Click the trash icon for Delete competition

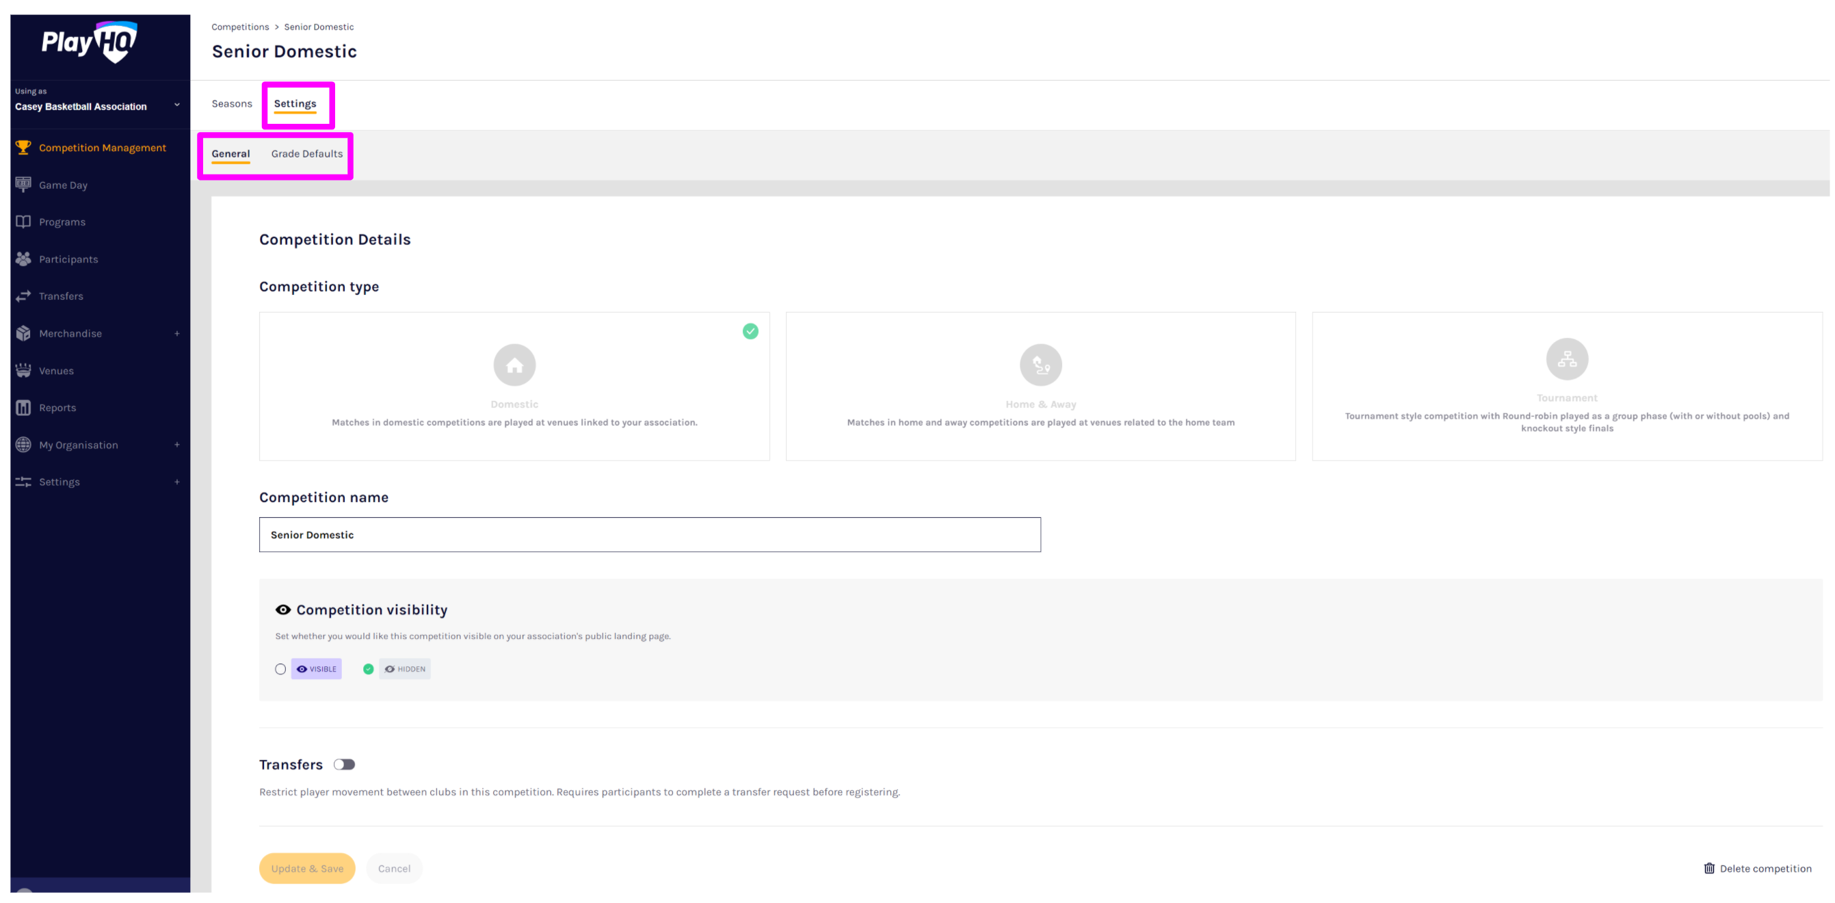click(1708, 868)
